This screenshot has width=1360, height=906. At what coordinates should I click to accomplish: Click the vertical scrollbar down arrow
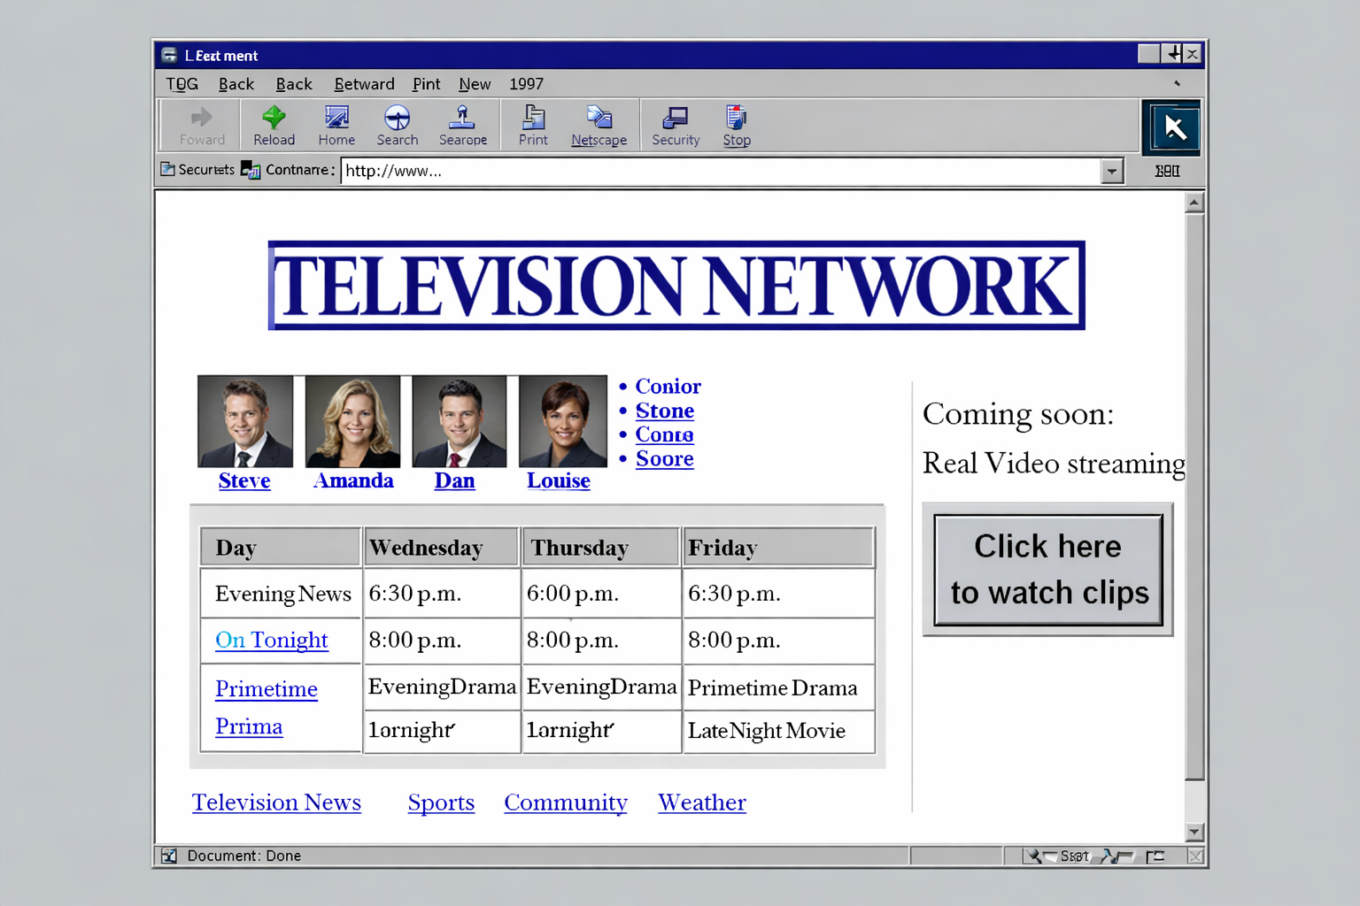[1194, 833]
